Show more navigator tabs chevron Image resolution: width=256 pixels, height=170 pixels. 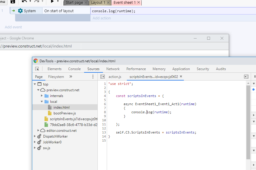click(x=71, y=76)
